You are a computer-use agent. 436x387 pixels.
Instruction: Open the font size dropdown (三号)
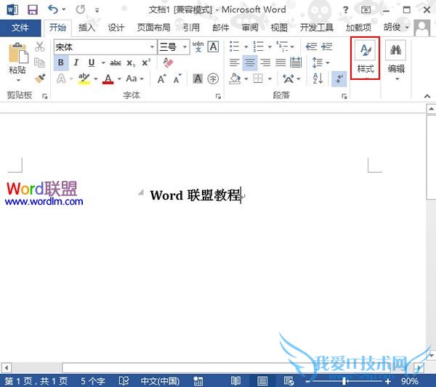pos(185,47)
